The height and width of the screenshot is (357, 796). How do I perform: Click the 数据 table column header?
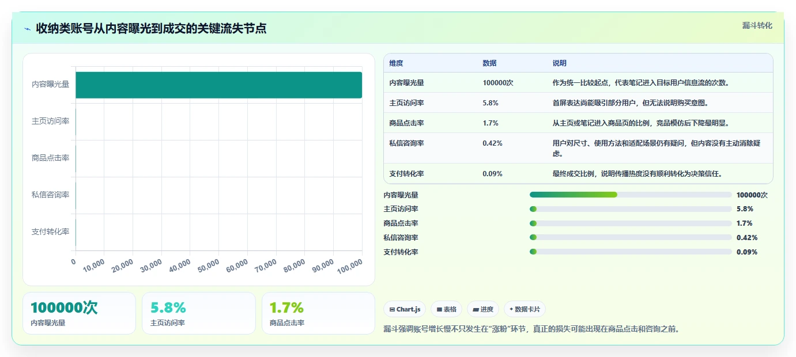click(489, 63)
